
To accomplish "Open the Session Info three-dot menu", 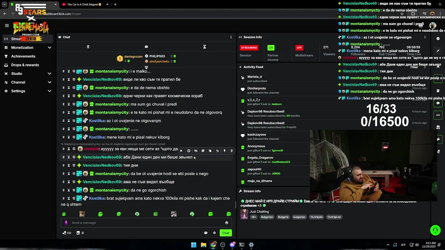I will tap(425, 37).
